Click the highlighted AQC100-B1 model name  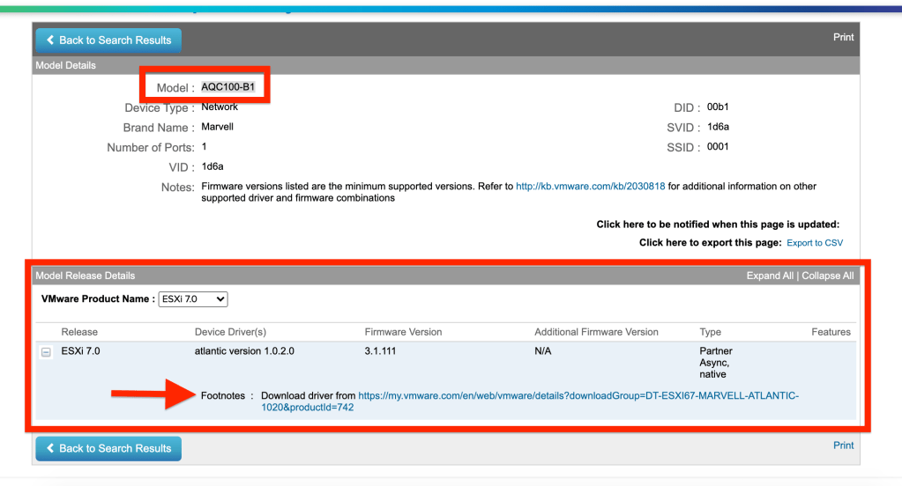coord(227,87)
